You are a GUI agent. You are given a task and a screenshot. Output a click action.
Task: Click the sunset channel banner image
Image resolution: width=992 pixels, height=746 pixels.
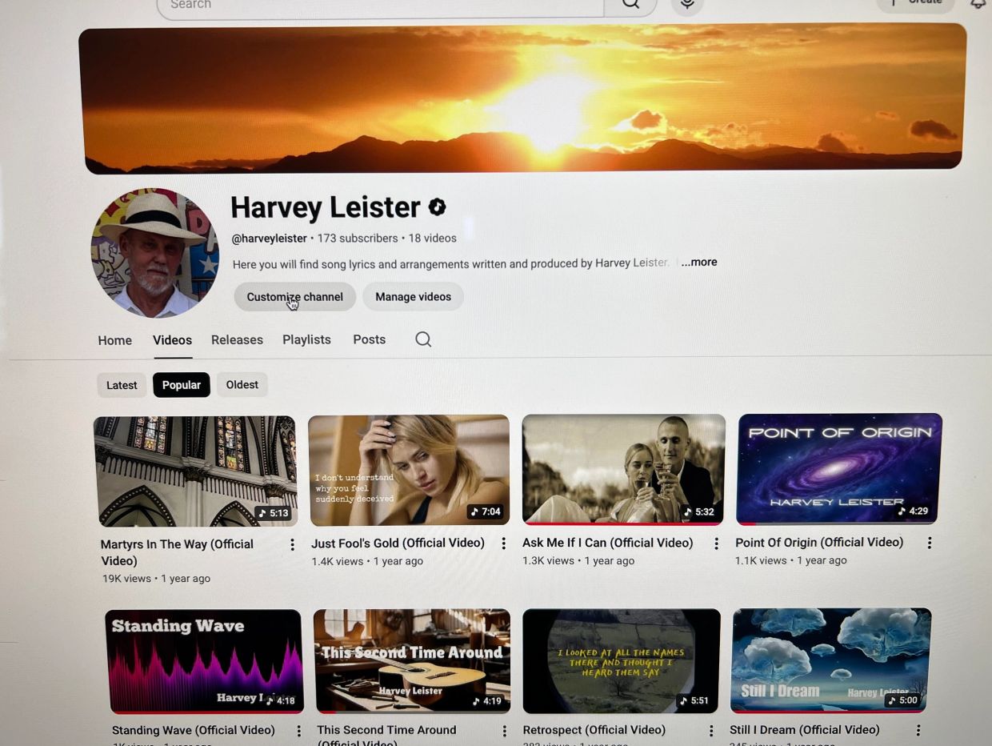[522, 98]
